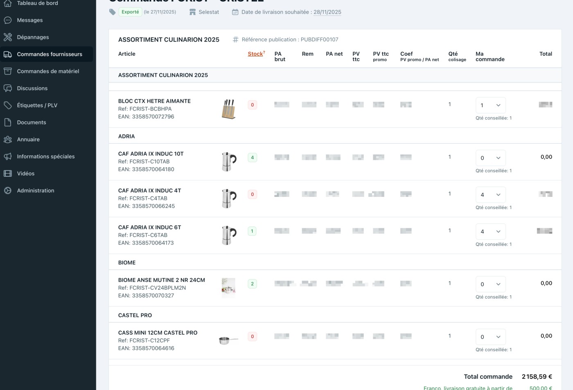Click the Informations spéciales megaphone icon
573x390 pixels.
[x=7, y=156]
